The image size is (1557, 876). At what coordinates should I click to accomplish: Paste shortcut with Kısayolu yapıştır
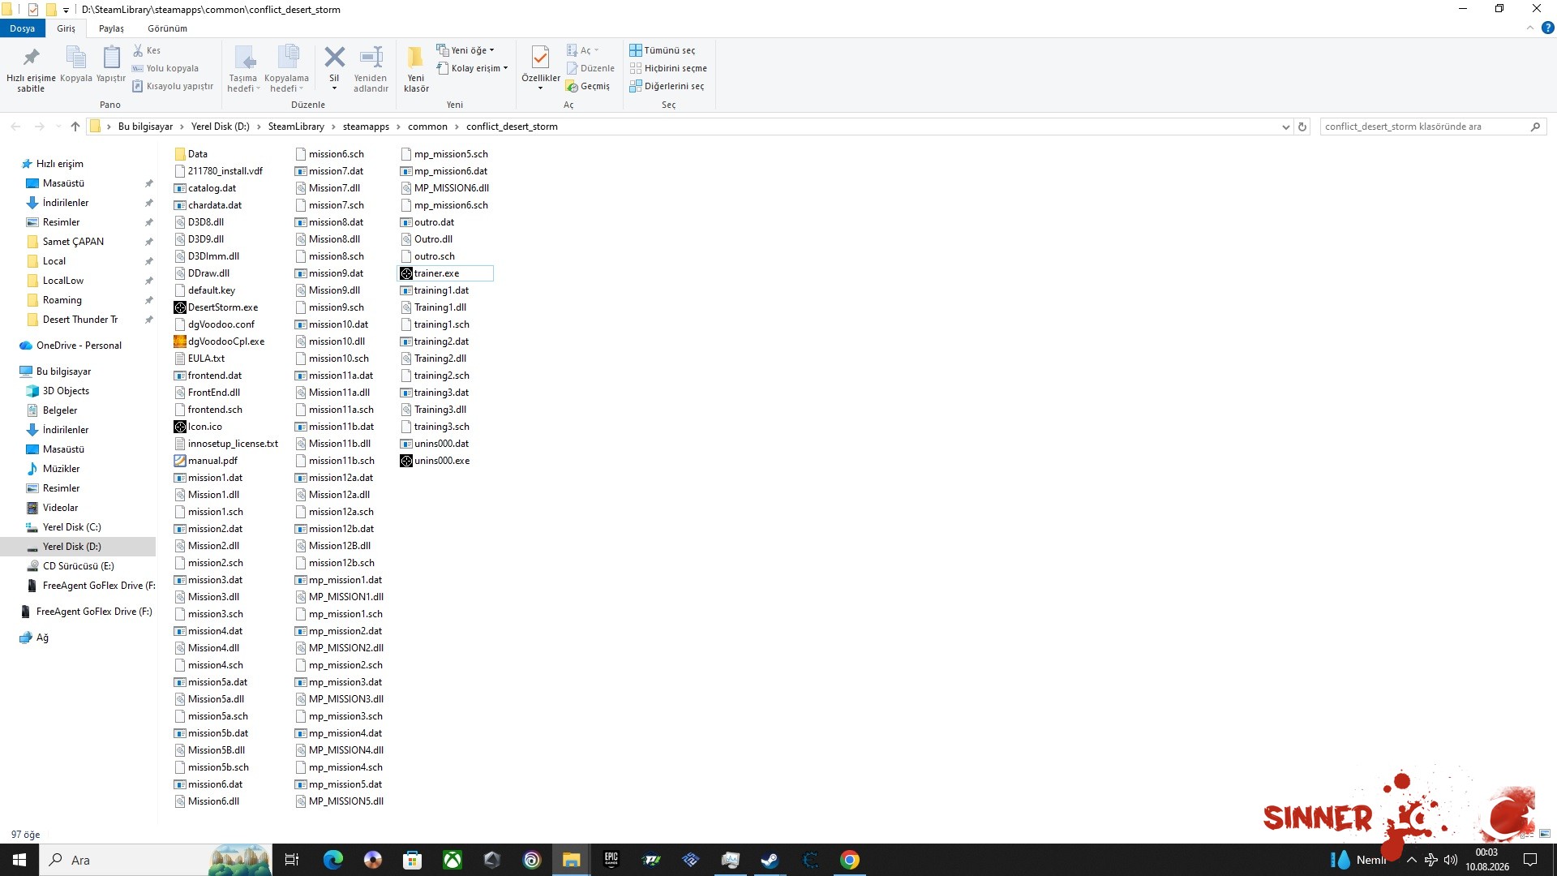(173, 86)
